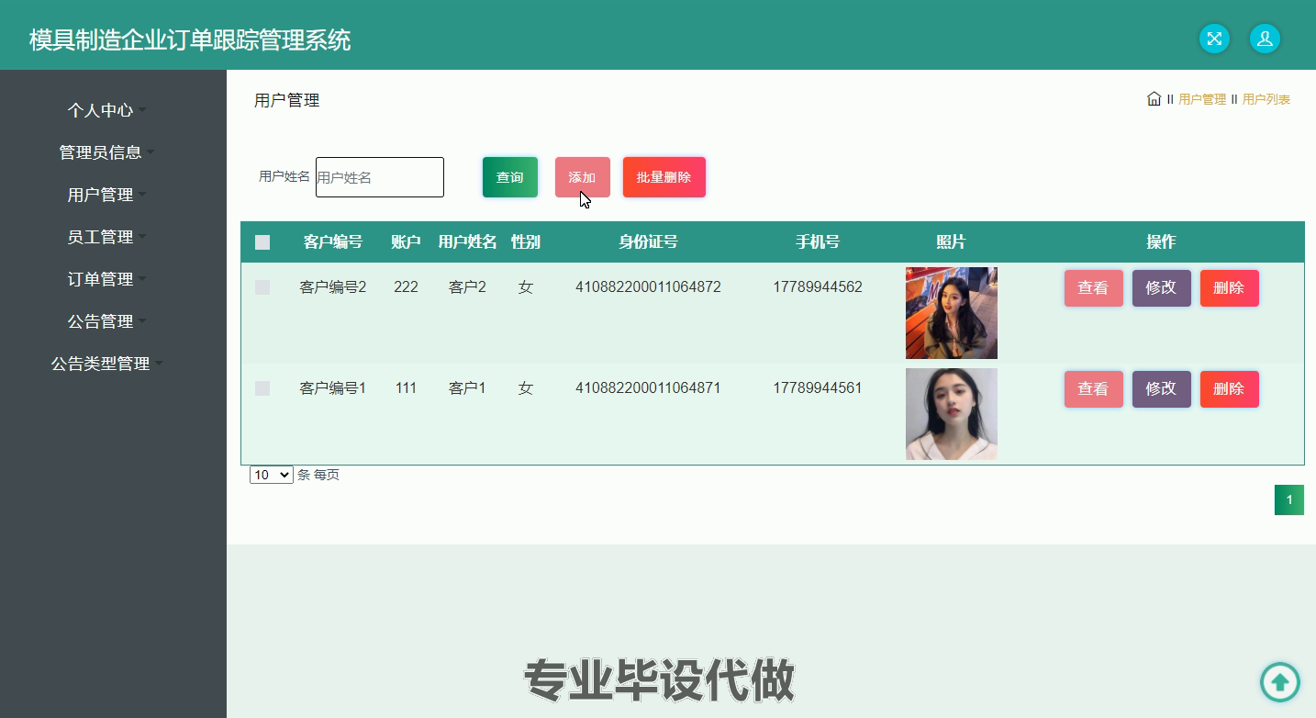Click 查看 for 客户2 row
The image size is (1316, 718).
click(x=1093, y=288)
